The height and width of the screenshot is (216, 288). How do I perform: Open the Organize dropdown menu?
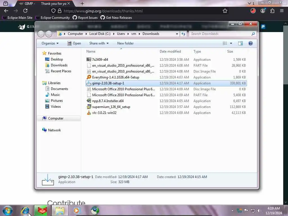(50, 43)
